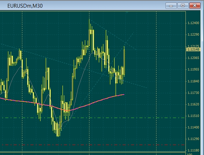Screen dimensions: 204x155
Task: Click the highest candle wick near 1.12400
Action: [89, 25]
